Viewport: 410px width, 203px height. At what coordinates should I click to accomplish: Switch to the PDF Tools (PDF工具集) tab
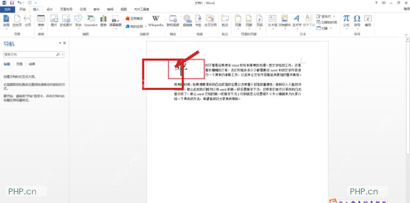click(142, 10)
